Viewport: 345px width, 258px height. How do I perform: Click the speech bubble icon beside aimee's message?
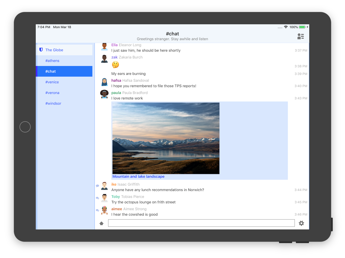97,210
